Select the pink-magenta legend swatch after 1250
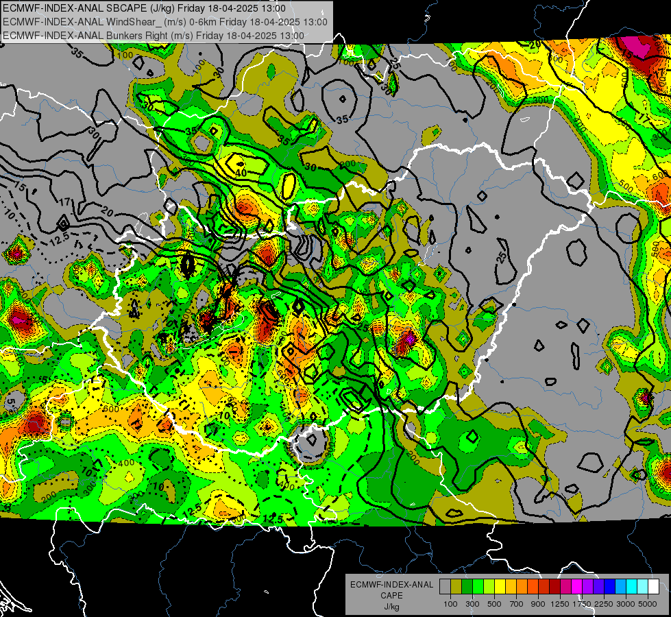 (x=565, y=587)
